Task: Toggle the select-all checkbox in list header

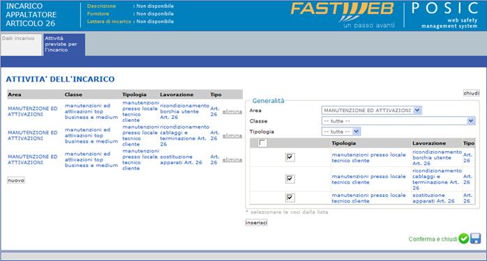Action: pos(262,143)
